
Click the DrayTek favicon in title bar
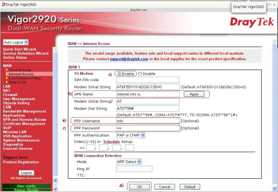(x=3, y=4)
